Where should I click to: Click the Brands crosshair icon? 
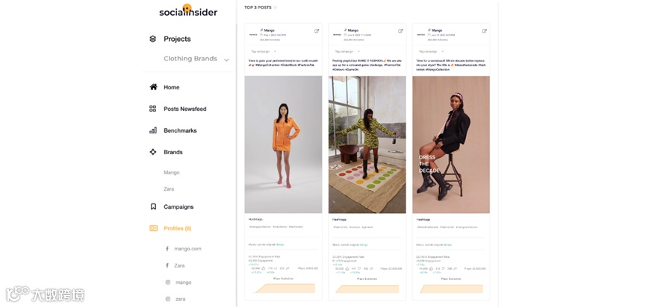[153, 152]
